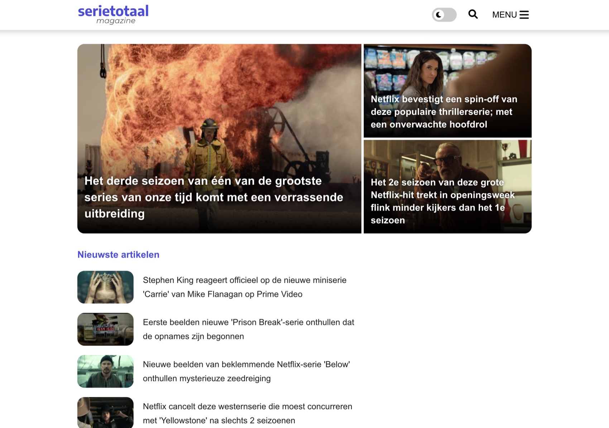Open the Stephen King 'Carrie' miniserie article
Image resolution: width=609 pixels, height=428 pixels.
point(245,287)
